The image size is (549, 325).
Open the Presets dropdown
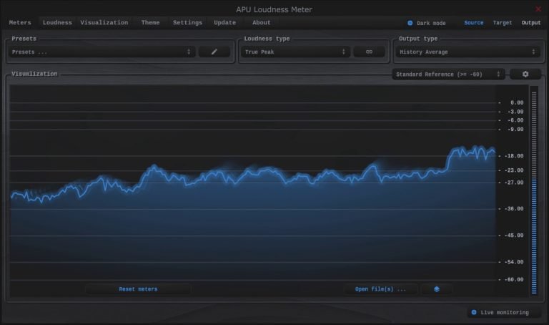point(102,52)
